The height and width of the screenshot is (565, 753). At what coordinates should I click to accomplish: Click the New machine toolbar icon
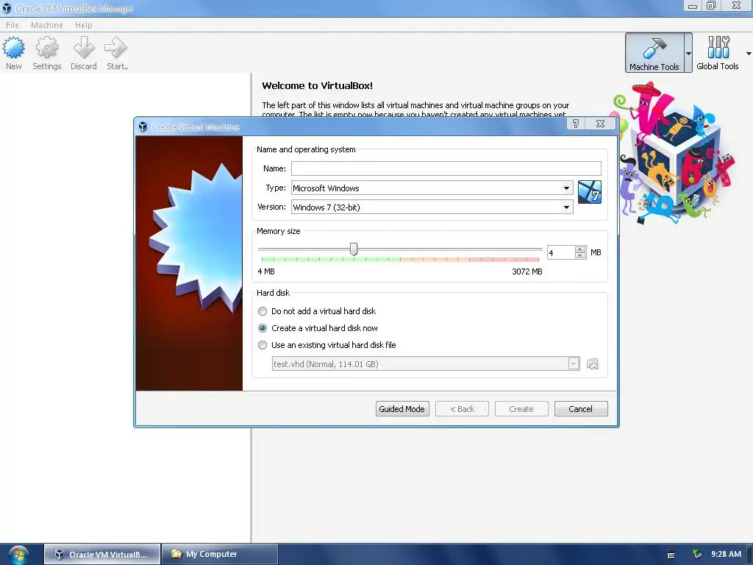[13, 53]
